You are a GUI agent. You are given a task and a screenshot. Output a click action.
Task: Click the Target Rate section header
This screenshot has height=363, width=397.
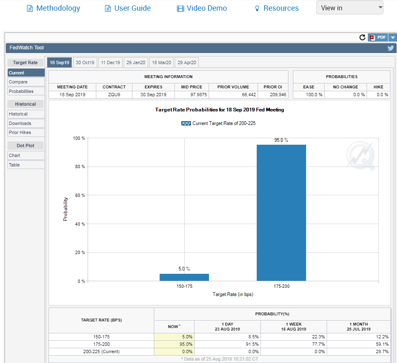pos(26,62)
